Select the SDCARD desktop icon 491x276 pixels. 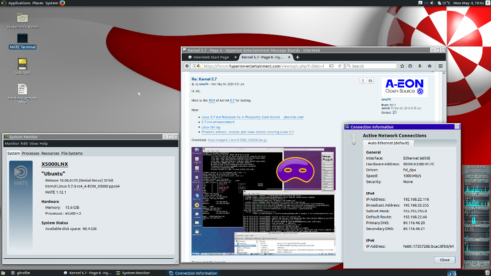[23, 66]
